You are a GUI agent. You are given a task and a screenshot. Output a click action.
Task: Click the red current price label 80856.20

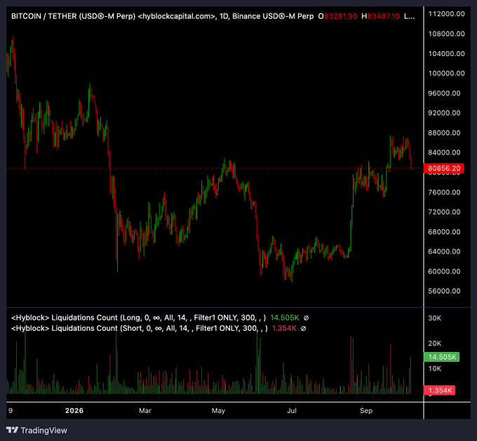point(443,168)
